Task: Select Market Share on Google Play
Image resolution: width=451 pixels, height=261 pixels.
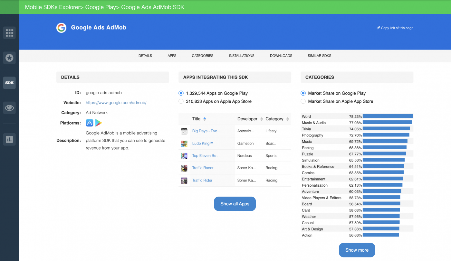Action: [x=303, y=93]
